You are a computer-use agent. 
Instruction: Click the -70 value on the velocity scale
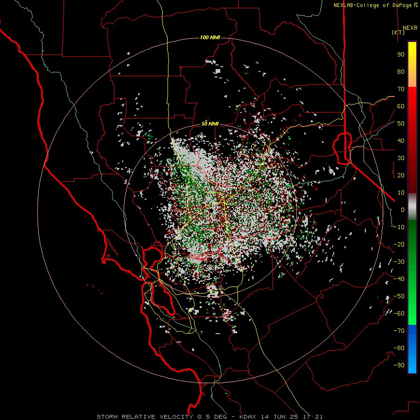pos(399,331)
